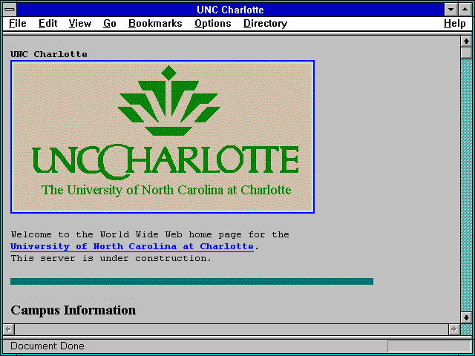Click the 'Welcome to the World Wide Web' line
This screenshot has width=475, height=356.
pos(150,235)
